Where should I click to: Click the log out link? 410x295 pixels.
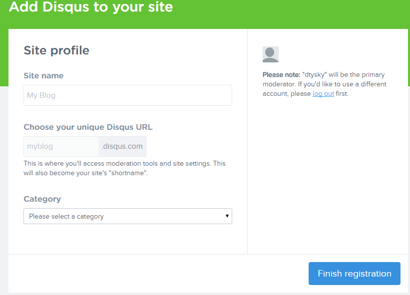pyautogui.click(x=323, y=93)
